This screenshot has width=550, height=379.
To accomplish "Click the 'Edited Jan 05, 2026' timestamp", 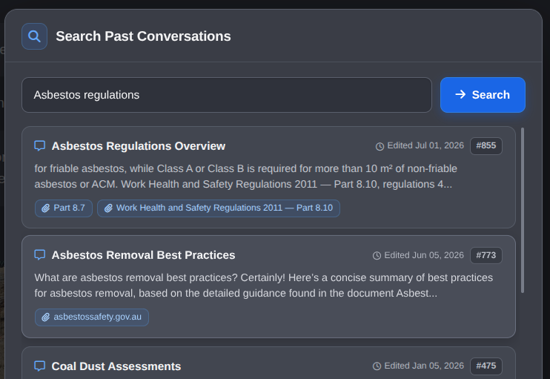I will (424, 366).
